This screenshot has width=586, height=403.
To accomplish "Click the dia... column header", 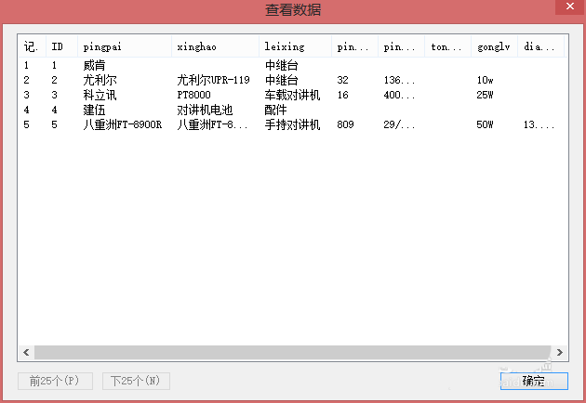I will coord(540,46).
